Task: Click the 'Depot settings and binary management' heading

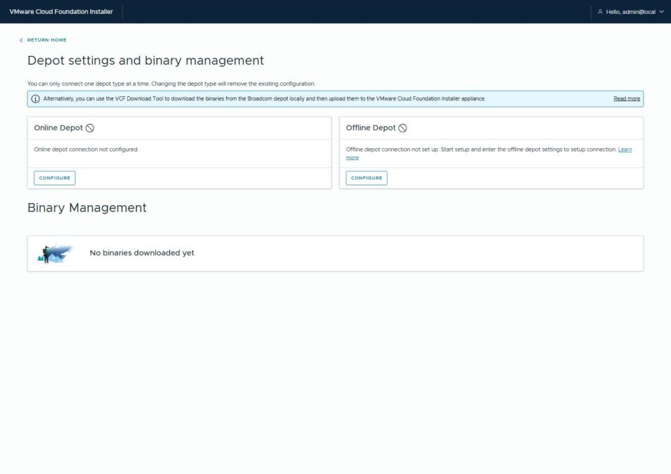Action: pyautogui.click(x=145, y=61)
